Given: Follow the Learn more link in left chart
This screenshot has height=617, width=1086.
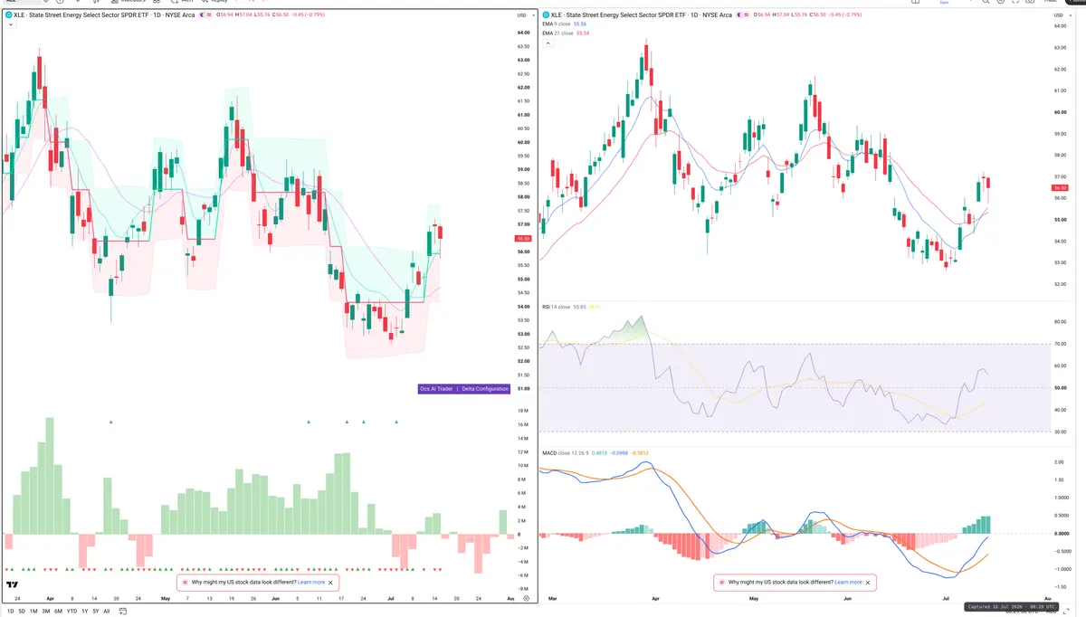Looking at the screenshot, I should point(311,583).
